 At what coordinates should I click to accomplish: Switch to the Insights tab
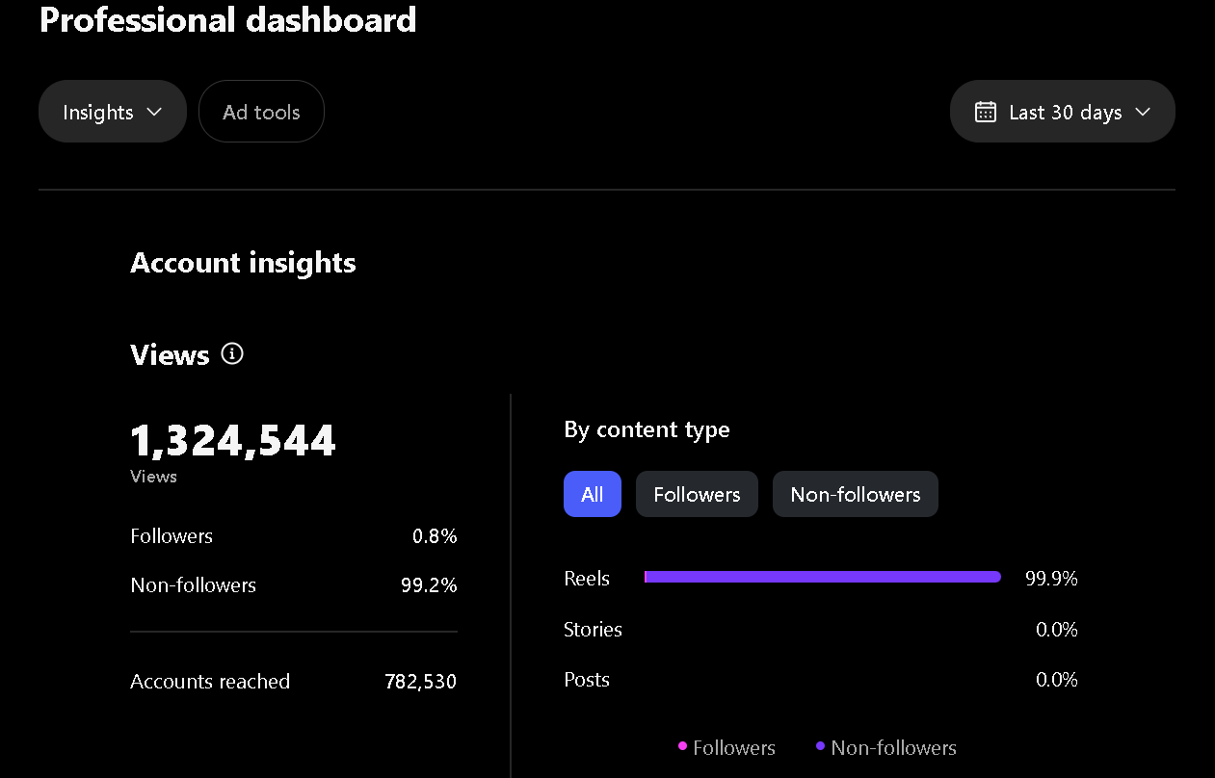[98, 112]
